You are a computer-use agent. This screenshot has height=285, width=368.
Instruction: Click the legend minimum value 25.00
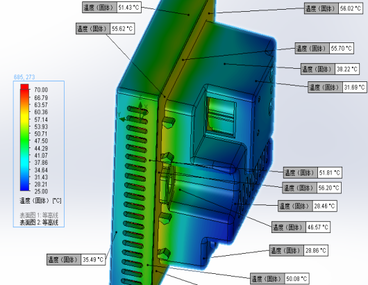[41, 191]
